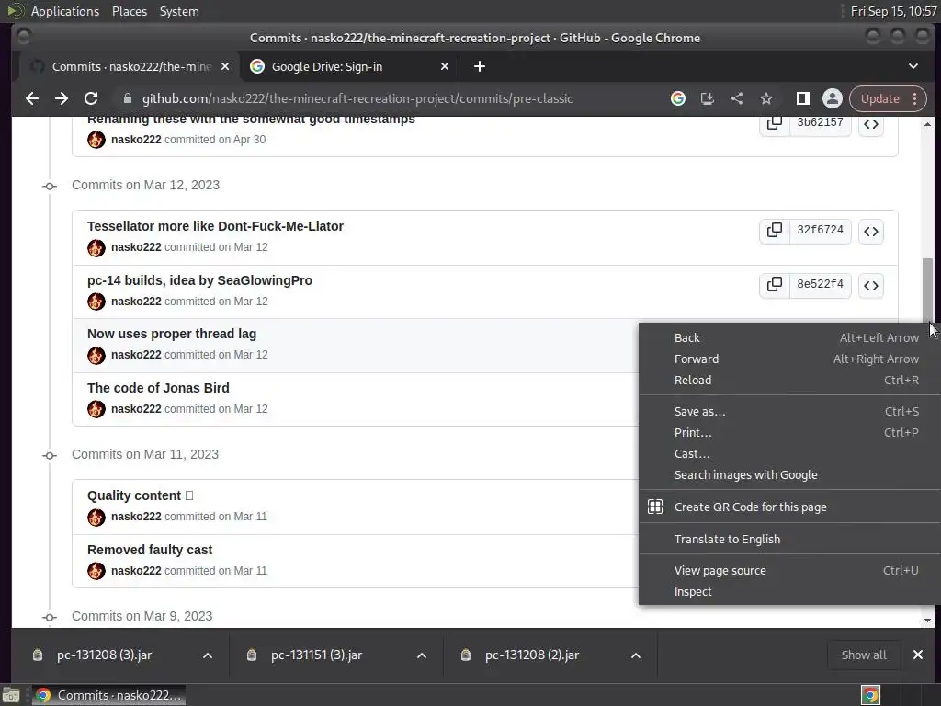Viewport: 941px width, 706px height.
Task: Click the Google icon in address bar
Action: click(x=678, y=98)
